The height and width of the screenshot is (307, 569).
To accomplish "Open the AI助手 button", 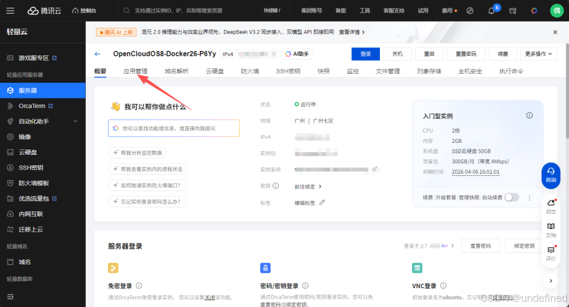I will coord(297,54).
